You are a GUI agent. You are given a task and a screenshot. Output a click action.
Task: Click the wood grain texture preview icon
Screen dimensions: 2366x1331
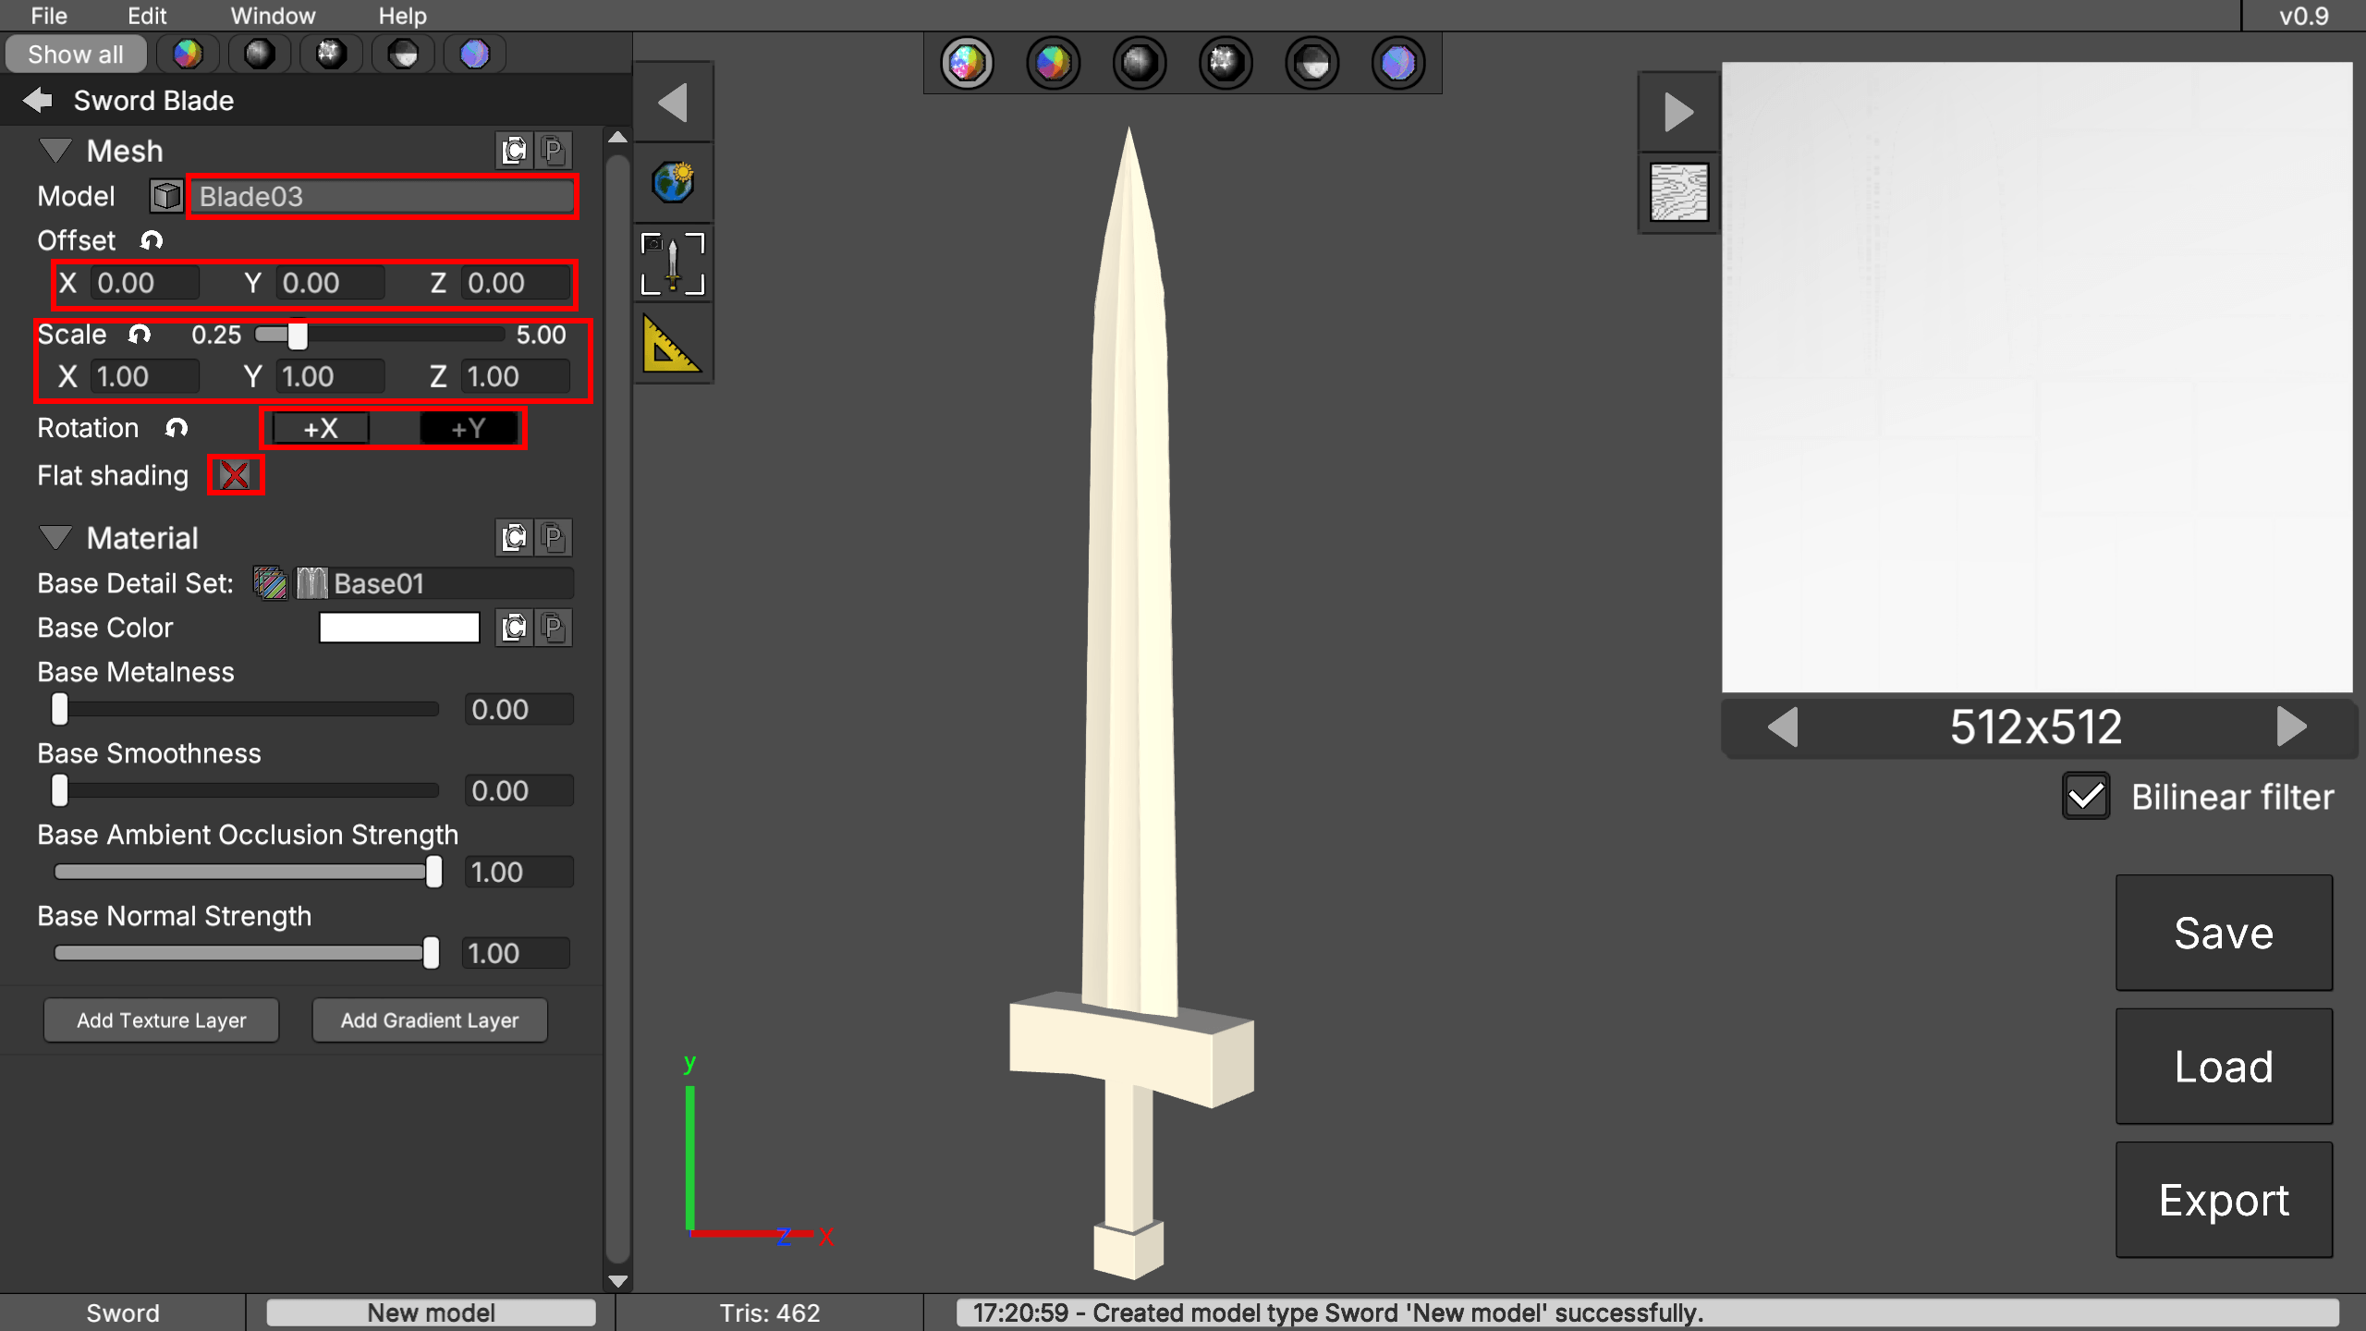click(x=1678, y=192)
